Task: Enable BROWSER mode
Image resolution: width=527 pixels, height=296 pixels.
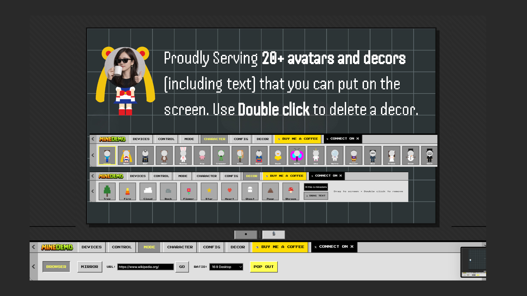Action: coord(56,267)
